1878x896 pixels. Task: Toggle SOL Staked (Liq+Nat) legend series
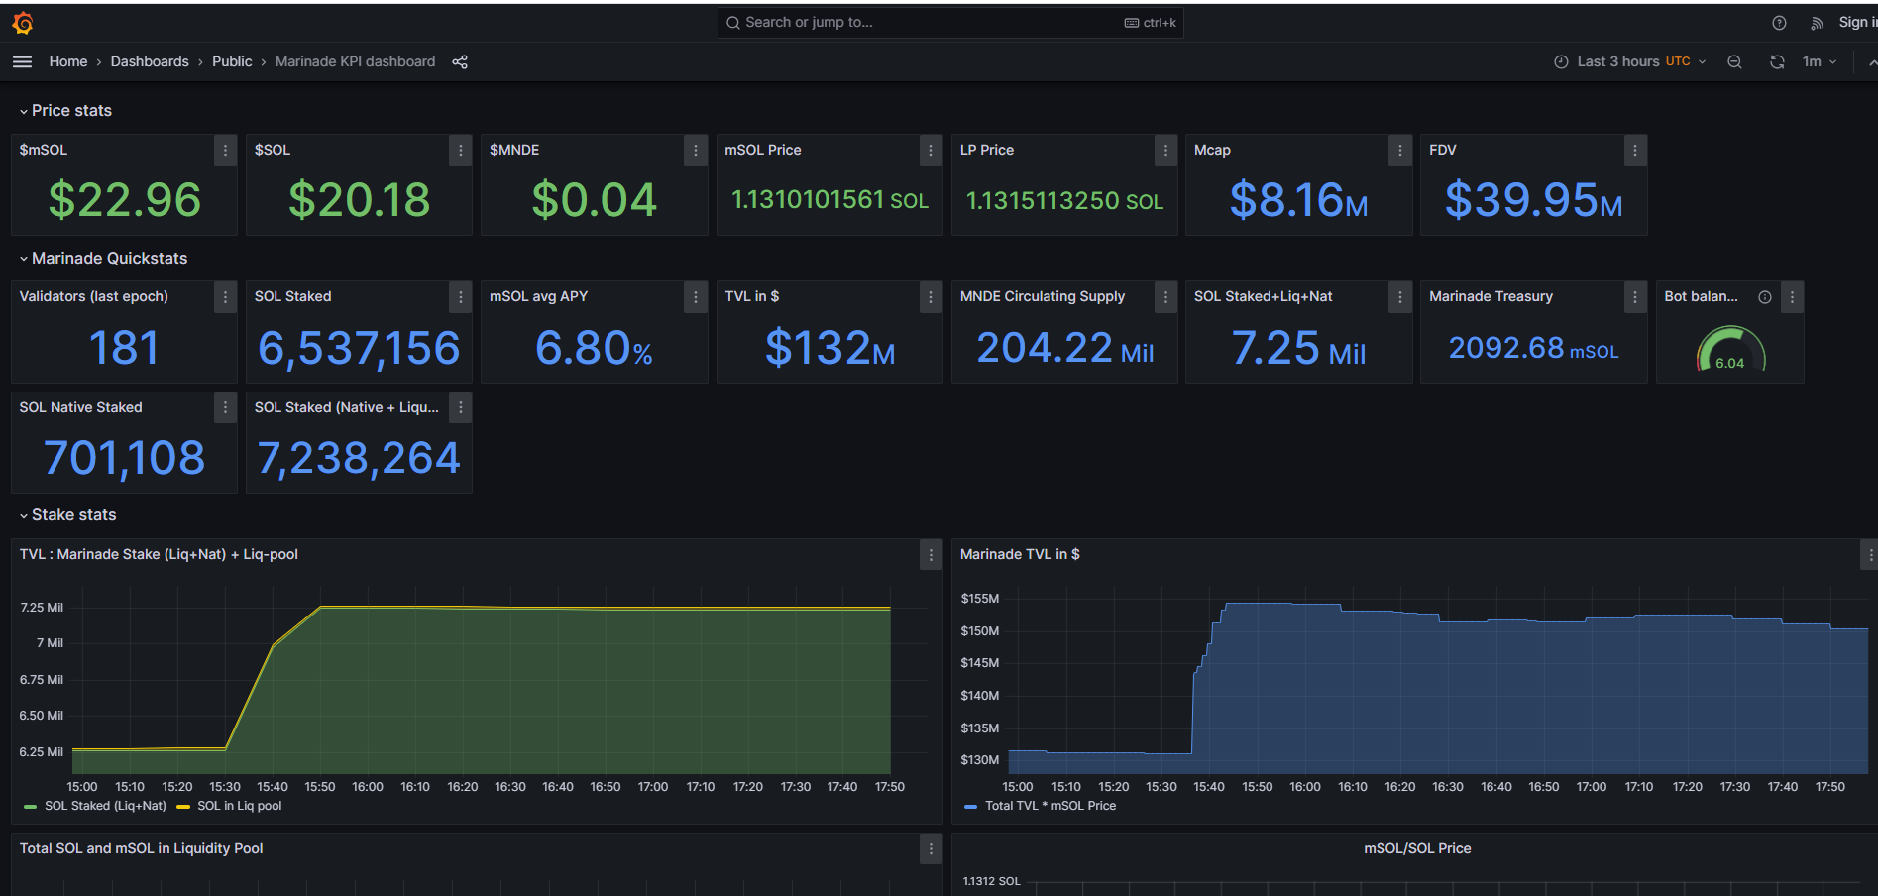point(95,806)
